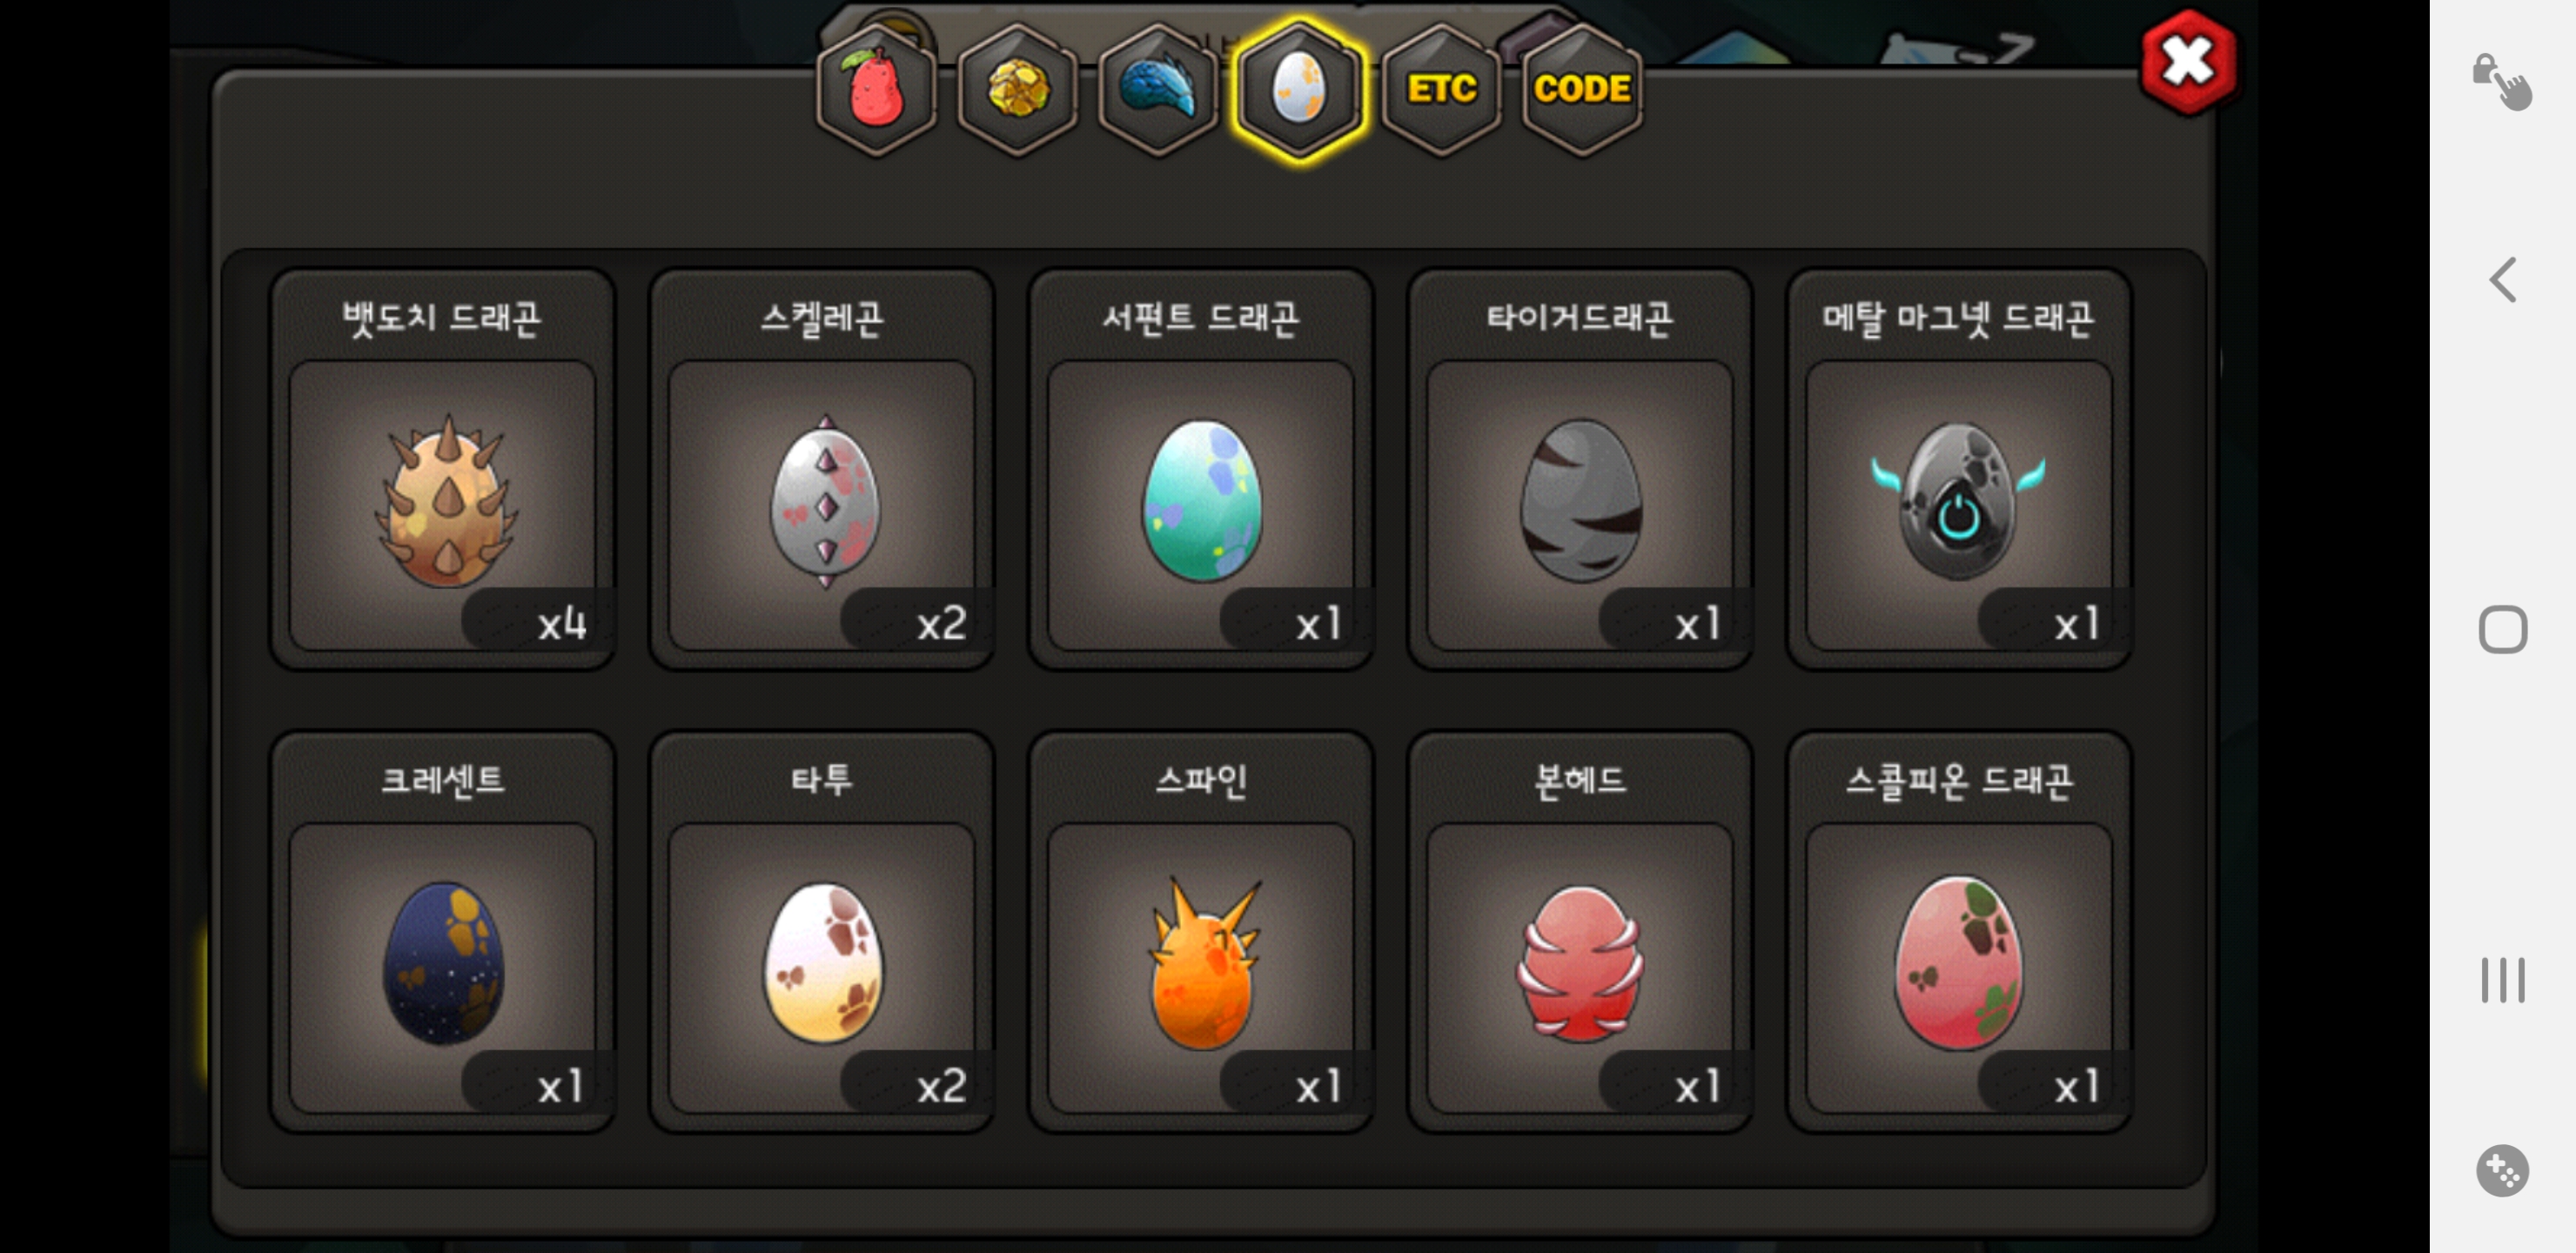Tap the game tools controller icon
This screenshot has height=1253, width=2576.
pyautogui.click(x=2502, y=1169)
